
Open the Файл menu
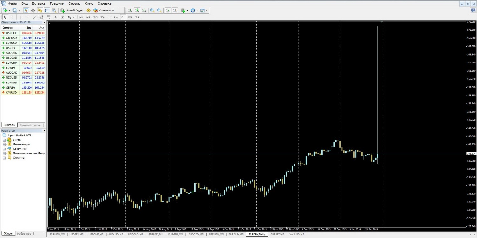click(x=13, y=3)
